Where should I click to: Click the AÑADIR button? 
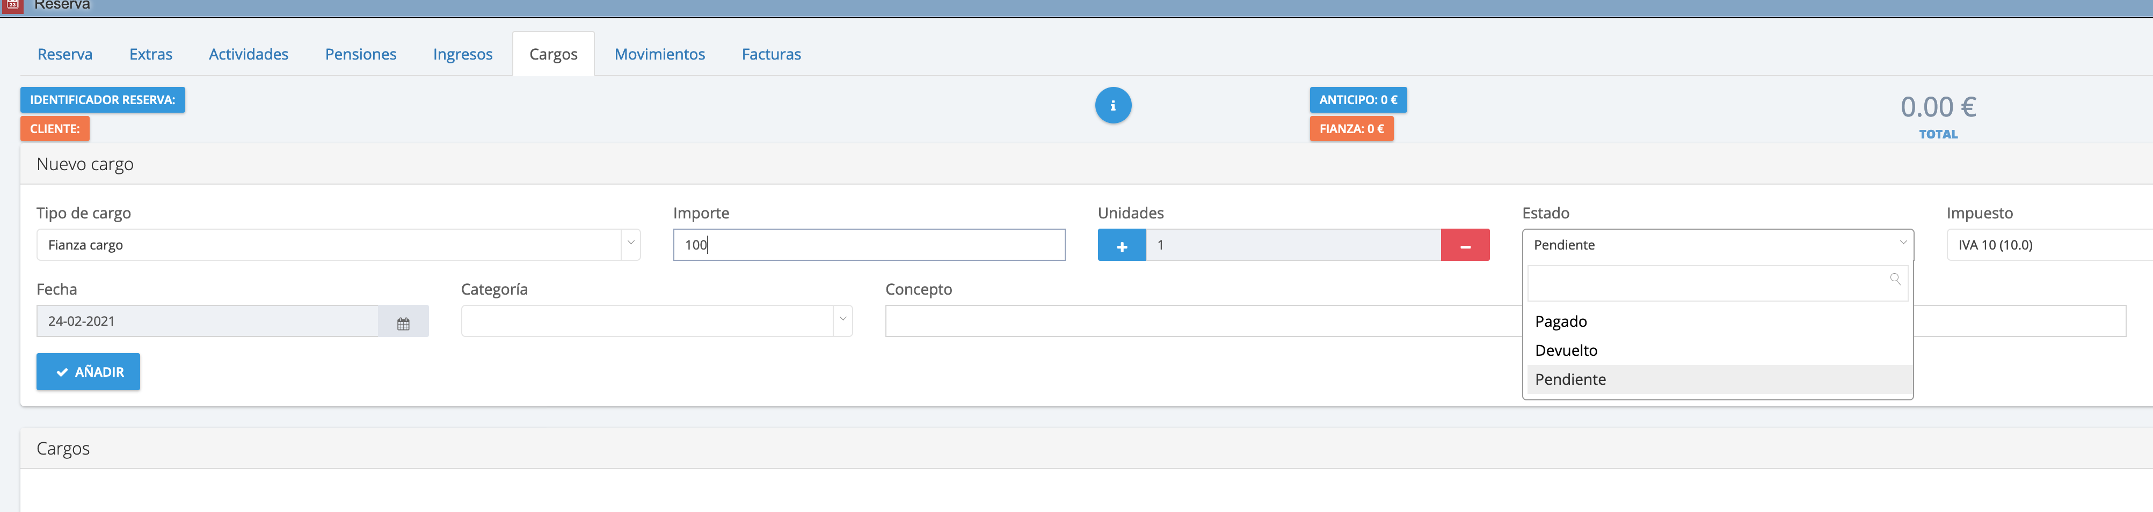pyautogui.click(x=88, y=372)
